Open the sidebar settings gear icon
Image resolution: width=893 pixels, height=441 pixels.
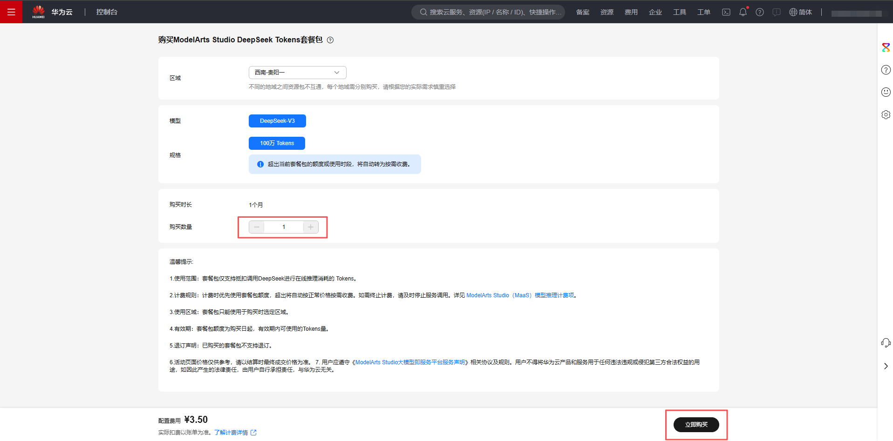[x=886, y=114]
